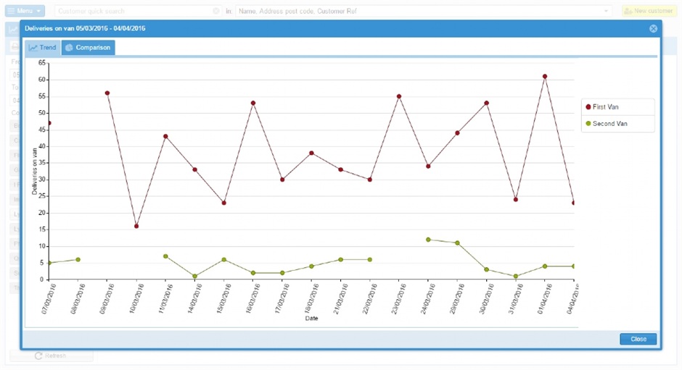Toggle the First Van legend series
Viewport: 682px width, 370px height.
coord(605,107)
